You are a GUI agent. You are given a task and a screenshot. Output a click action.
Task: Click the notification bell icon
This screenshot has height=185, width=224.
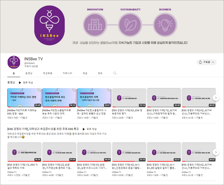pyautogui.click(x=200, y=62)
